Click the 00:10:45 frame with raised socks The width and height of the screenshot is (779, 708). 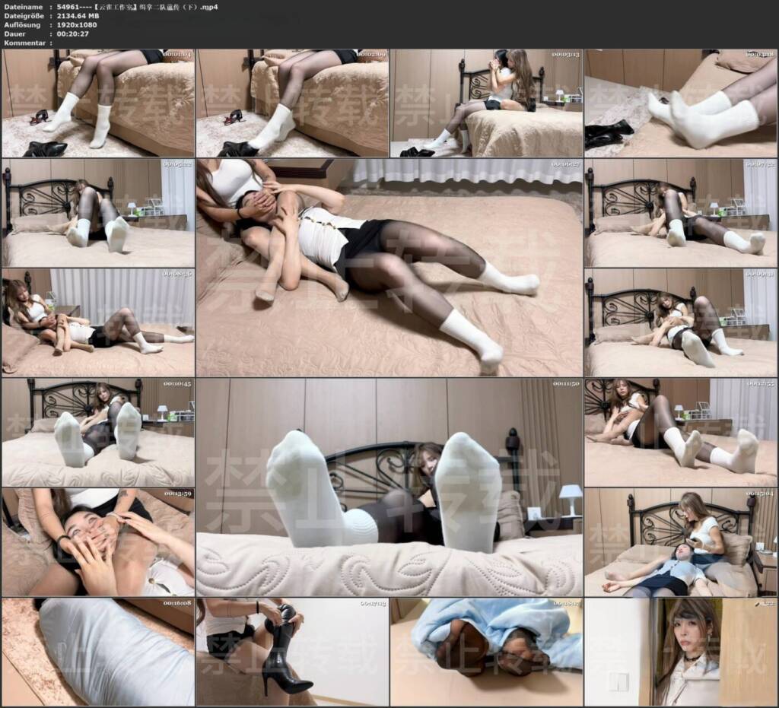click(x=98, y=433)
